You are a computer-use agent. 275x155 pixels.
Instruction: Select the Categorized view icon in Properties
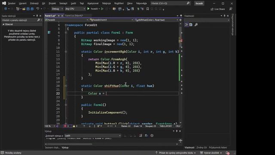pos(186,25)
